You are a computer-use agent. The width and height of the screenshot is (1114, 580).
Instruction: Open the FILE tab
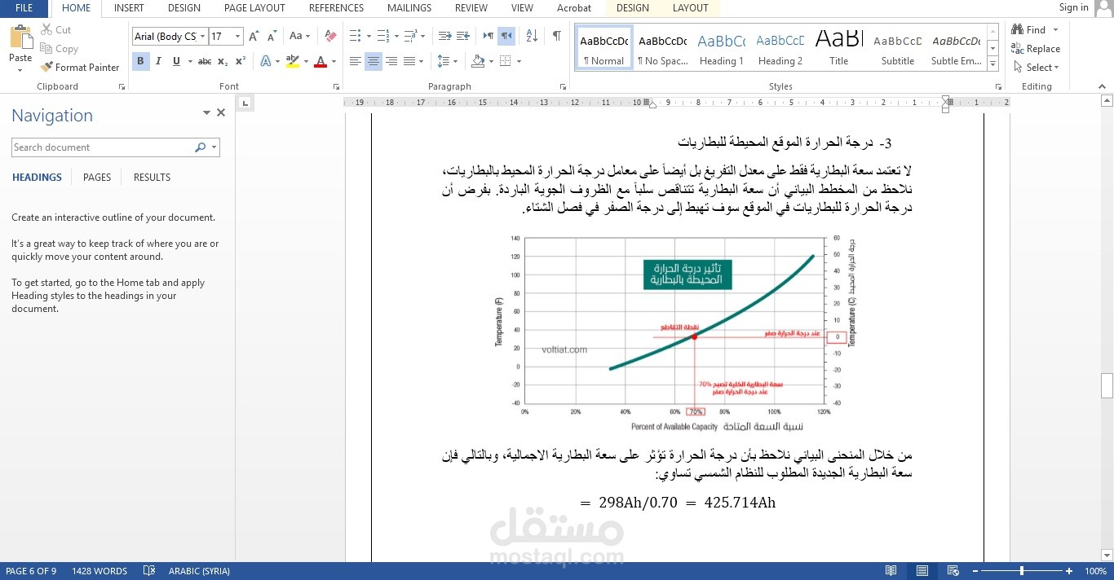pyautogui.click(x=24, y=8)
